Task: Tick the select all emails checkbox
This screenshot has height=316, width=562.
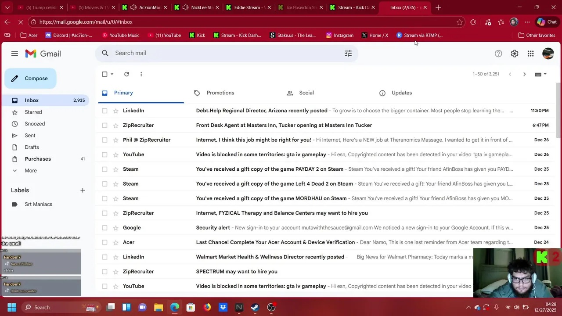Action: point(104,74)
